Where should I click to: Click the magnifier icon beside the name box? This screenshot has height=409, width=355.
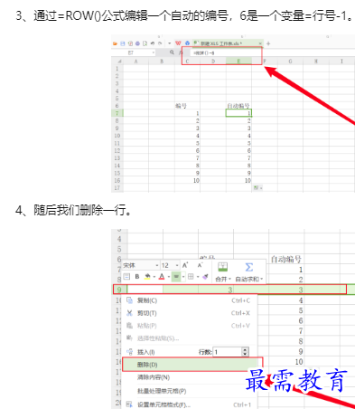click(172, 52)
